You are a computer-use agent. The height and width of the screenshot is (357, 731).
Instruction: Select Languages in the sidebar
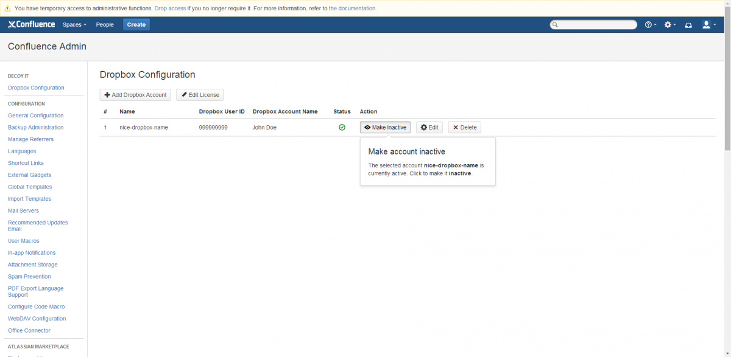click(x=22, y=151)
